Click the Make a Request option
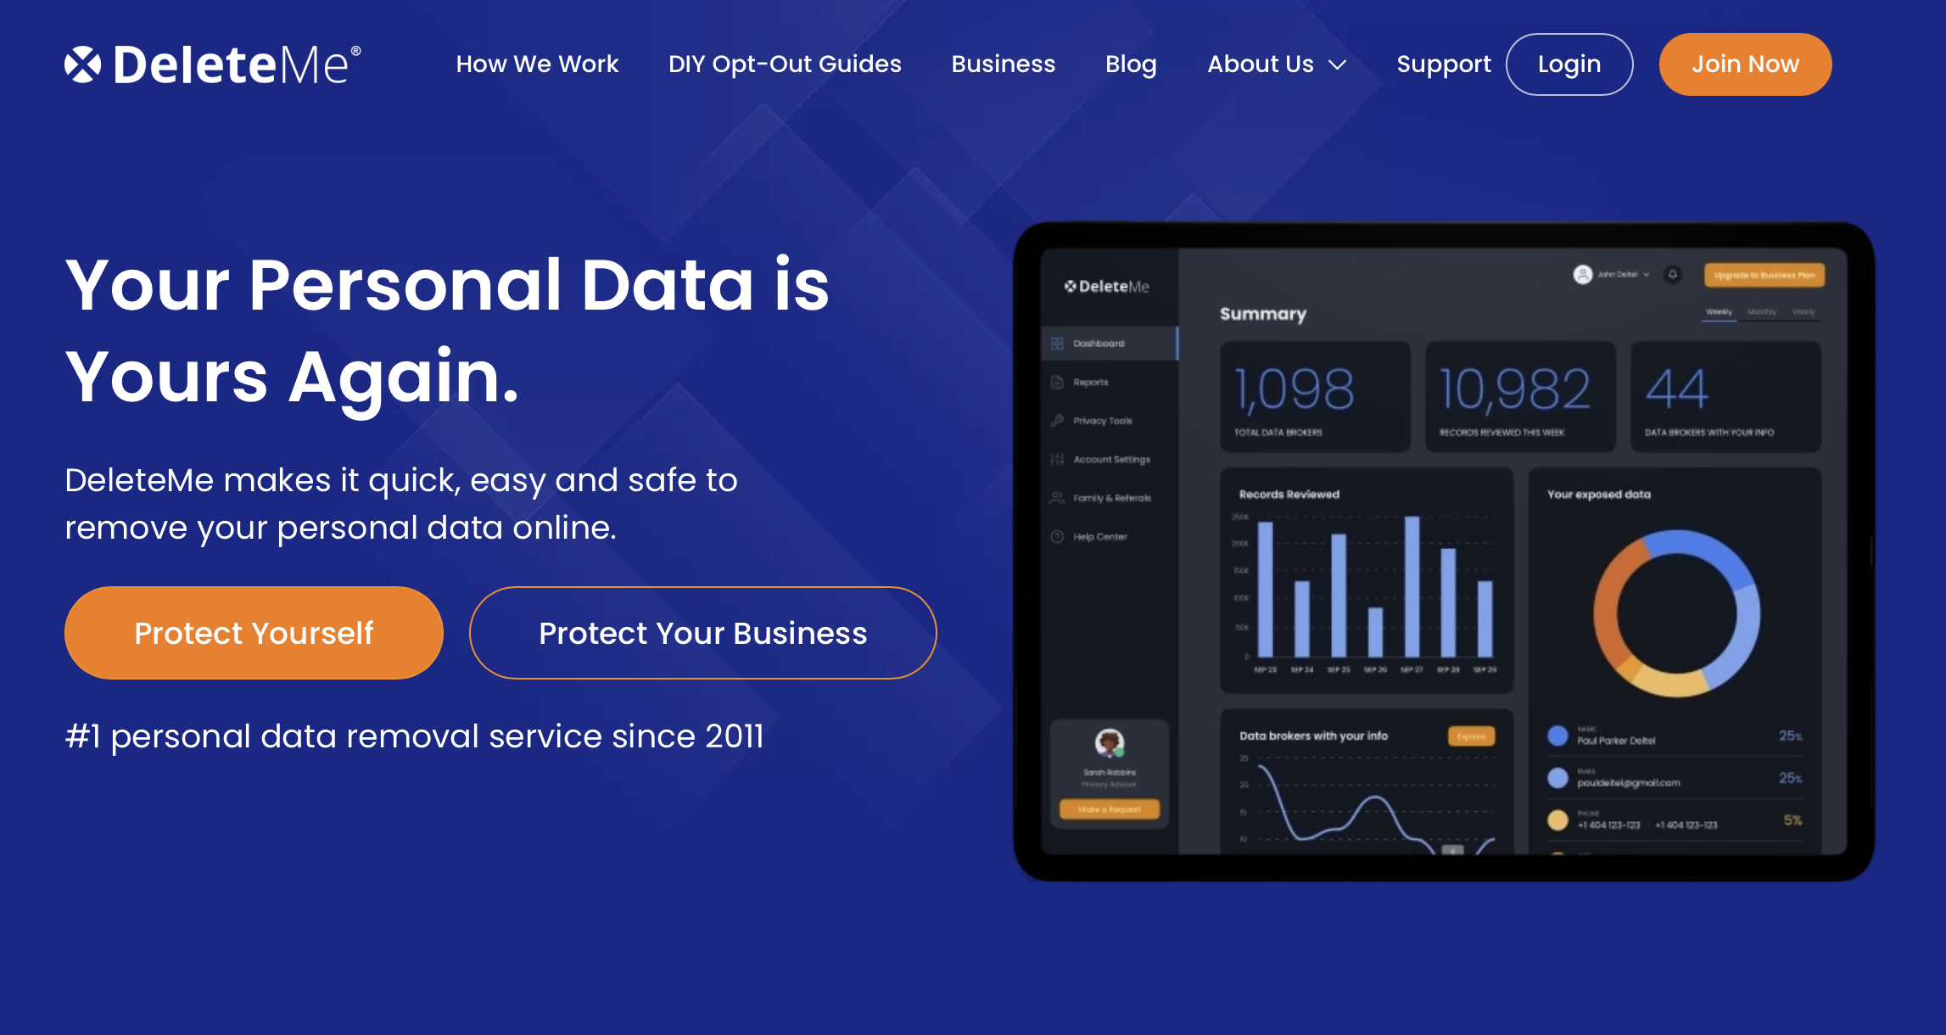1946x1035 pixels. 1110,809
